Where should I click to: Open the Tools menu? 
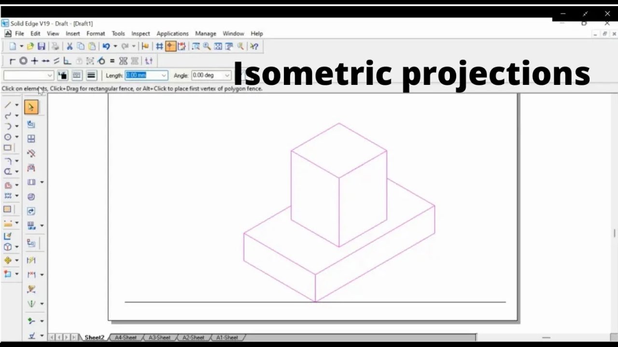click(x=118, y=33)
